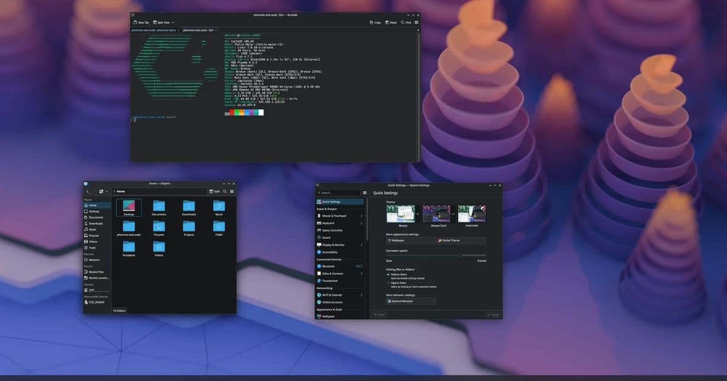727x381 pixels.
Task: Open Game Controller settings
Action: pos(340,230)
